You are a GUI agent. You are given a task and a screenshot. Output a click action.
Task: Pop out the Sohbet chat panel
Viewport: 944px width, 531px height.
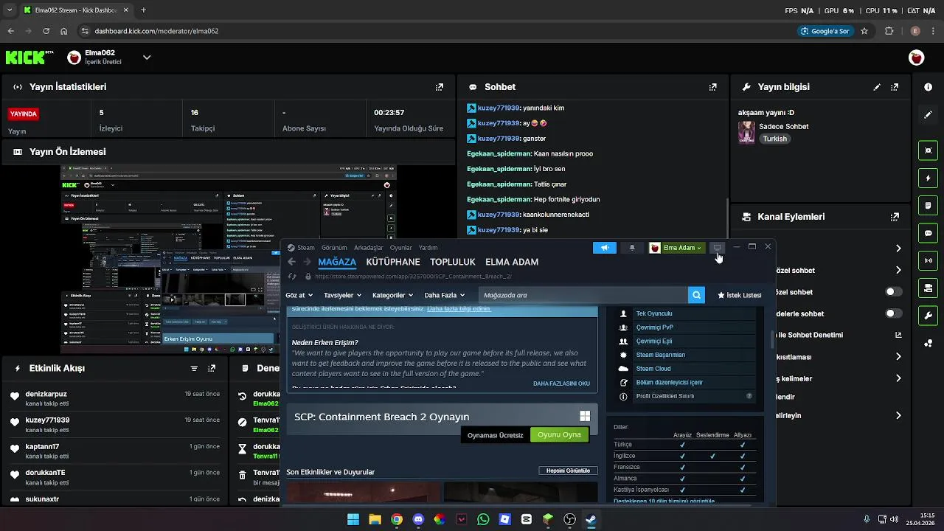point(712,87)
